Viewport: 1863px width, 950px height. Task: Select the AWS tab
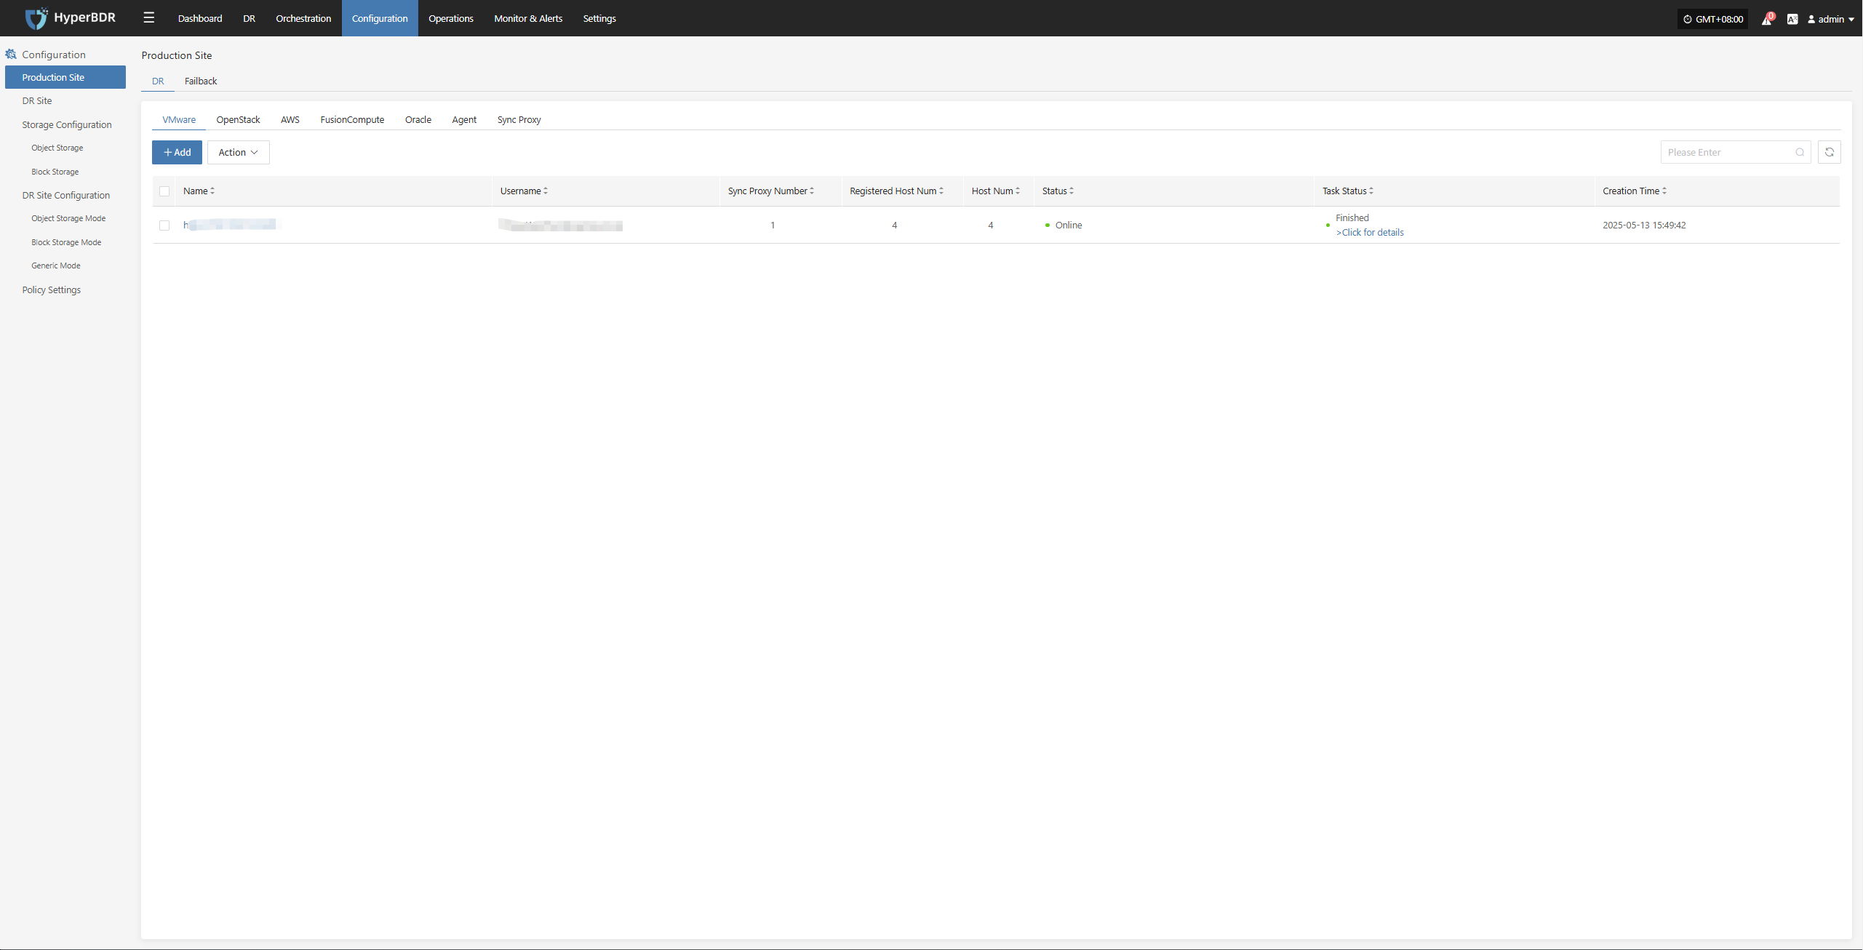[x=290, y=119]
